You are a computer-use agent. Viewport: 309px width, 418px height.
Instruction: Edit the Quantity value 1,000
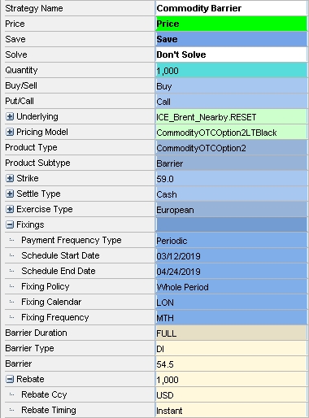232,71
